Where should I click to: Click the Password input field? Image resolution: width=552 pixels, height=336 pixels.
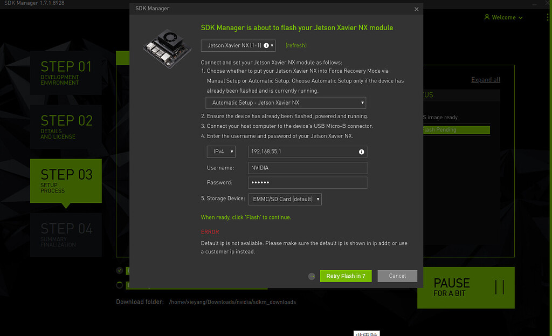coord(307,182)
